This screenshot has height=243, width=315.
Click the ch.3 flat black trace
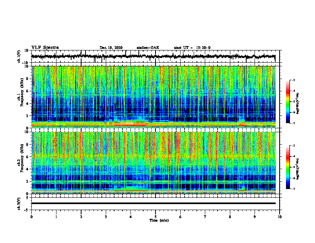(x=154, y=203)
